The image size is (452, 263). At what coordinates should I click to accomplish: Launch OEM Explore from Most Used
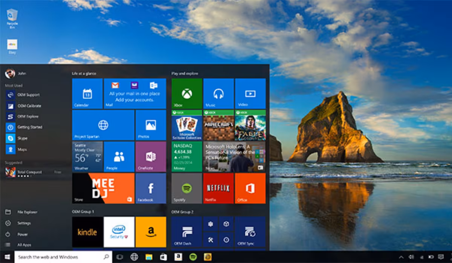(23, 116)
